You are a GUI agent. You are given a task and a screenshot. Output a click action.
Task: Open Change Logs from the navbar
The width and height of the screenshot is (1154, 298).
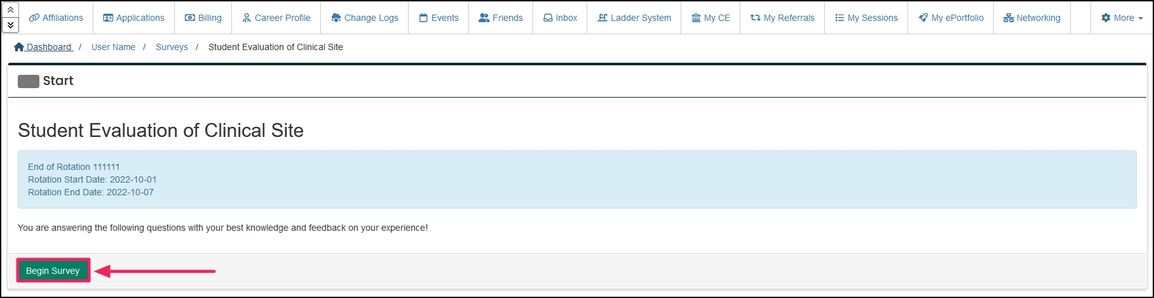(364, 18)
